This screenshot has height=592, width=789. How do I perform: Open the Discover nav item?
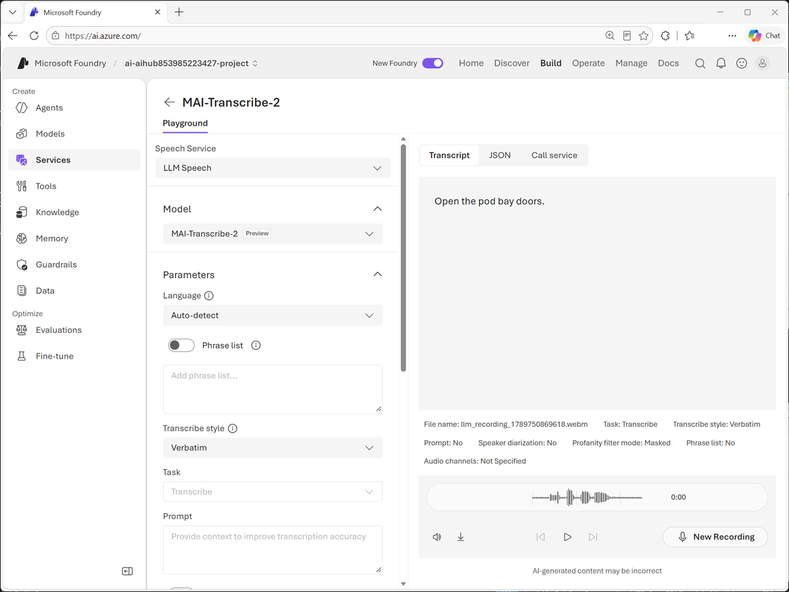512,63
